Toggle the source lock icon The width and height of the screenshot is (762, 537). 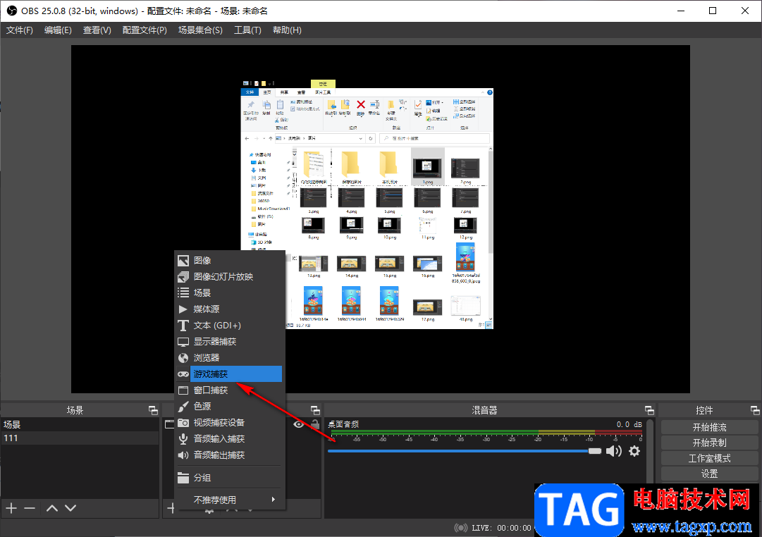click(x=315, y=424)
